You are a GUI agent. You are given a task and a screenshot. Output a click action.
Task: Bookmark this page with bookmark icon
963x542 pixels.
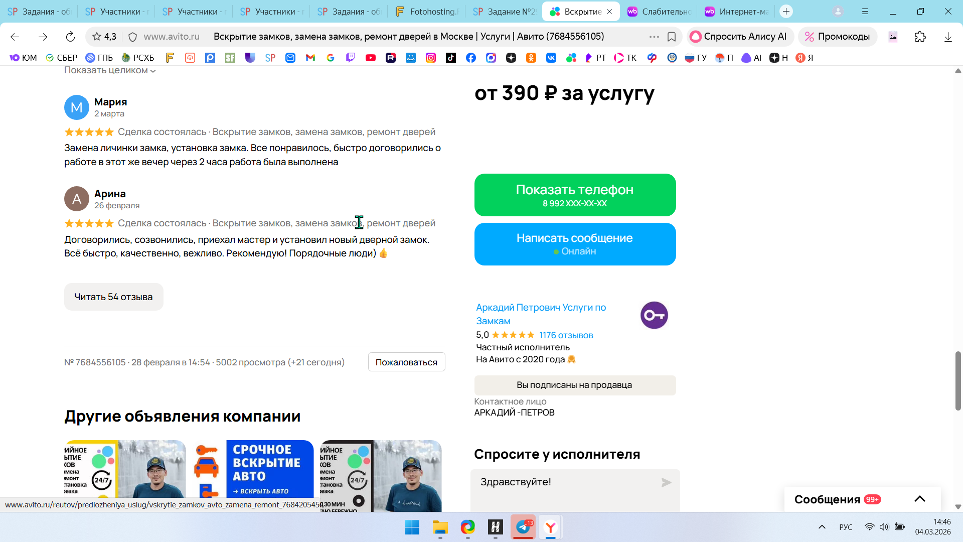coord(672,37)
